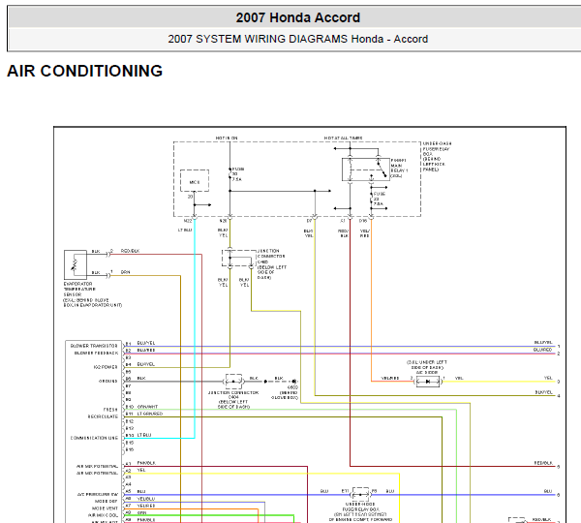Select the MICU dashed box in the fuse box
581x523 pixels.
[195, 180]
